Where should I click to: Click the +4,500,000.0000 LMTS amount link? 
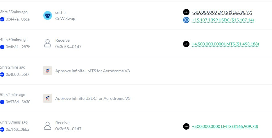[225, 44]
